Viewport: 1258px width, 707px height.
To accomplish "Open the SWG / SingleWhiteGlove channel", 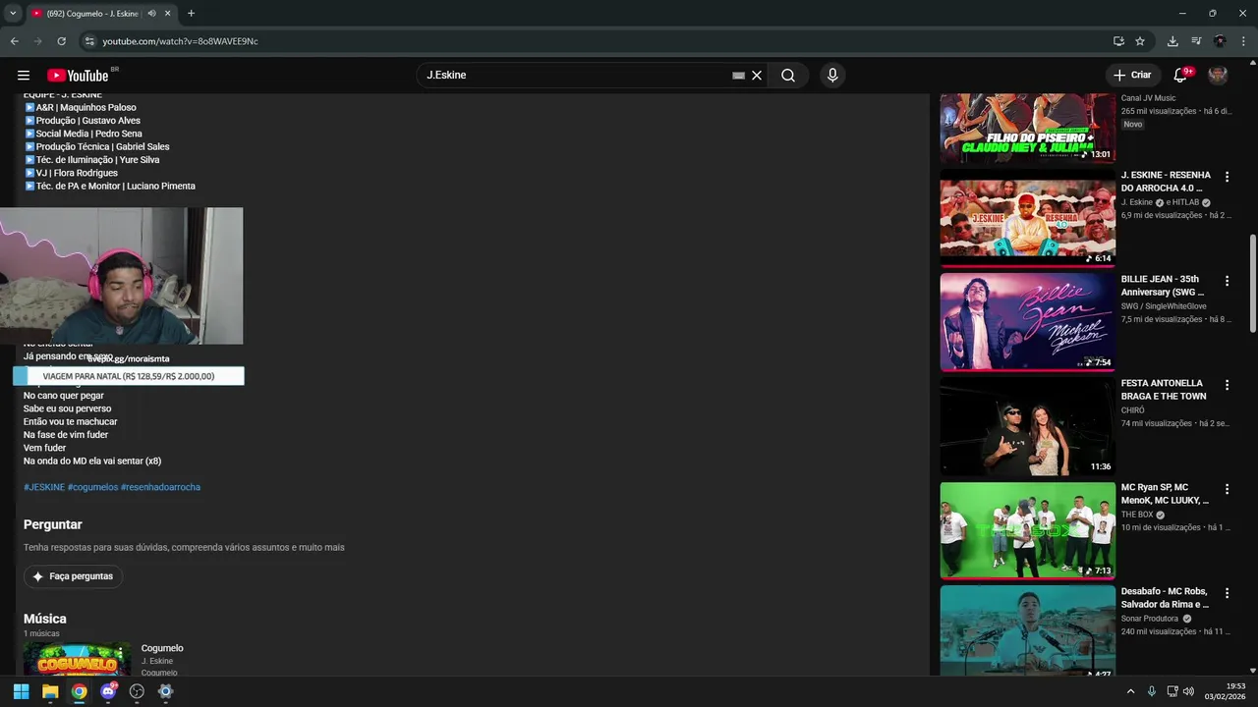I will tap(1164, 306).
